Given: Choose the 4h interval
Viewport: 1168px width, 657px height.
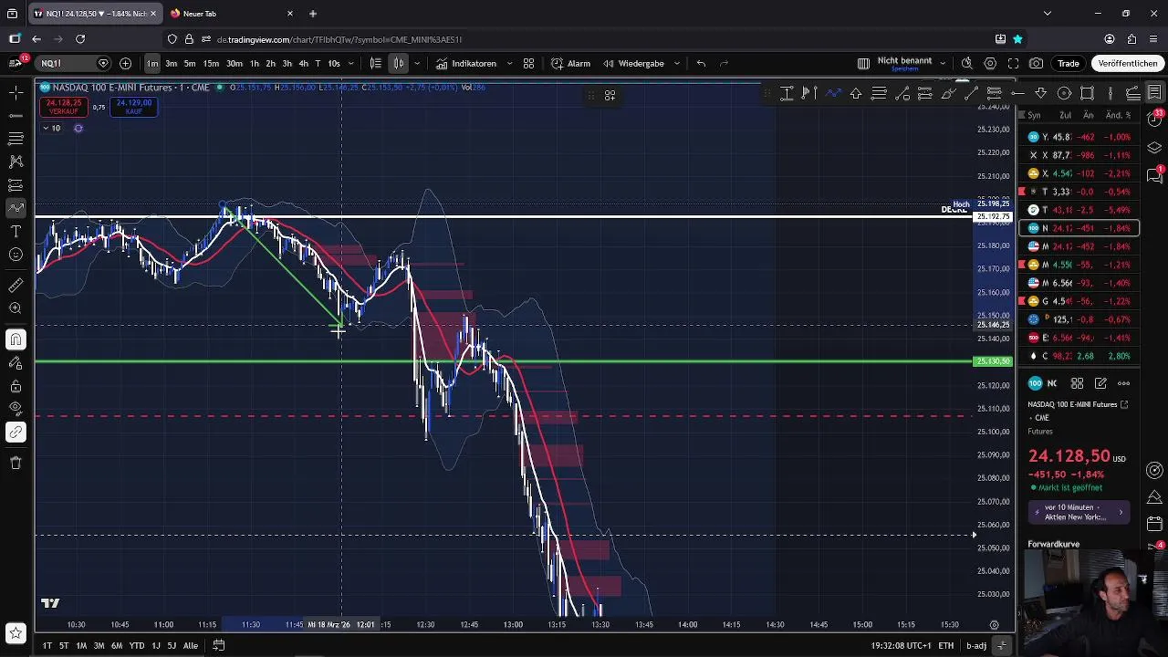Looking at the screenshot, I should 303,63.
